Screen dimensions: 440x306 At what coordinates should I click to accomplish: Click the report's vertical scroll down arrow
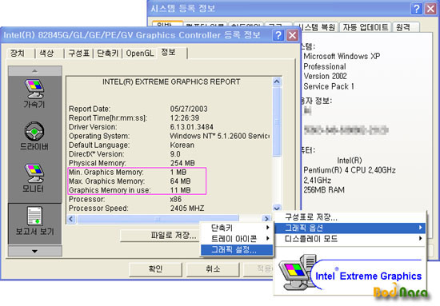277,208
